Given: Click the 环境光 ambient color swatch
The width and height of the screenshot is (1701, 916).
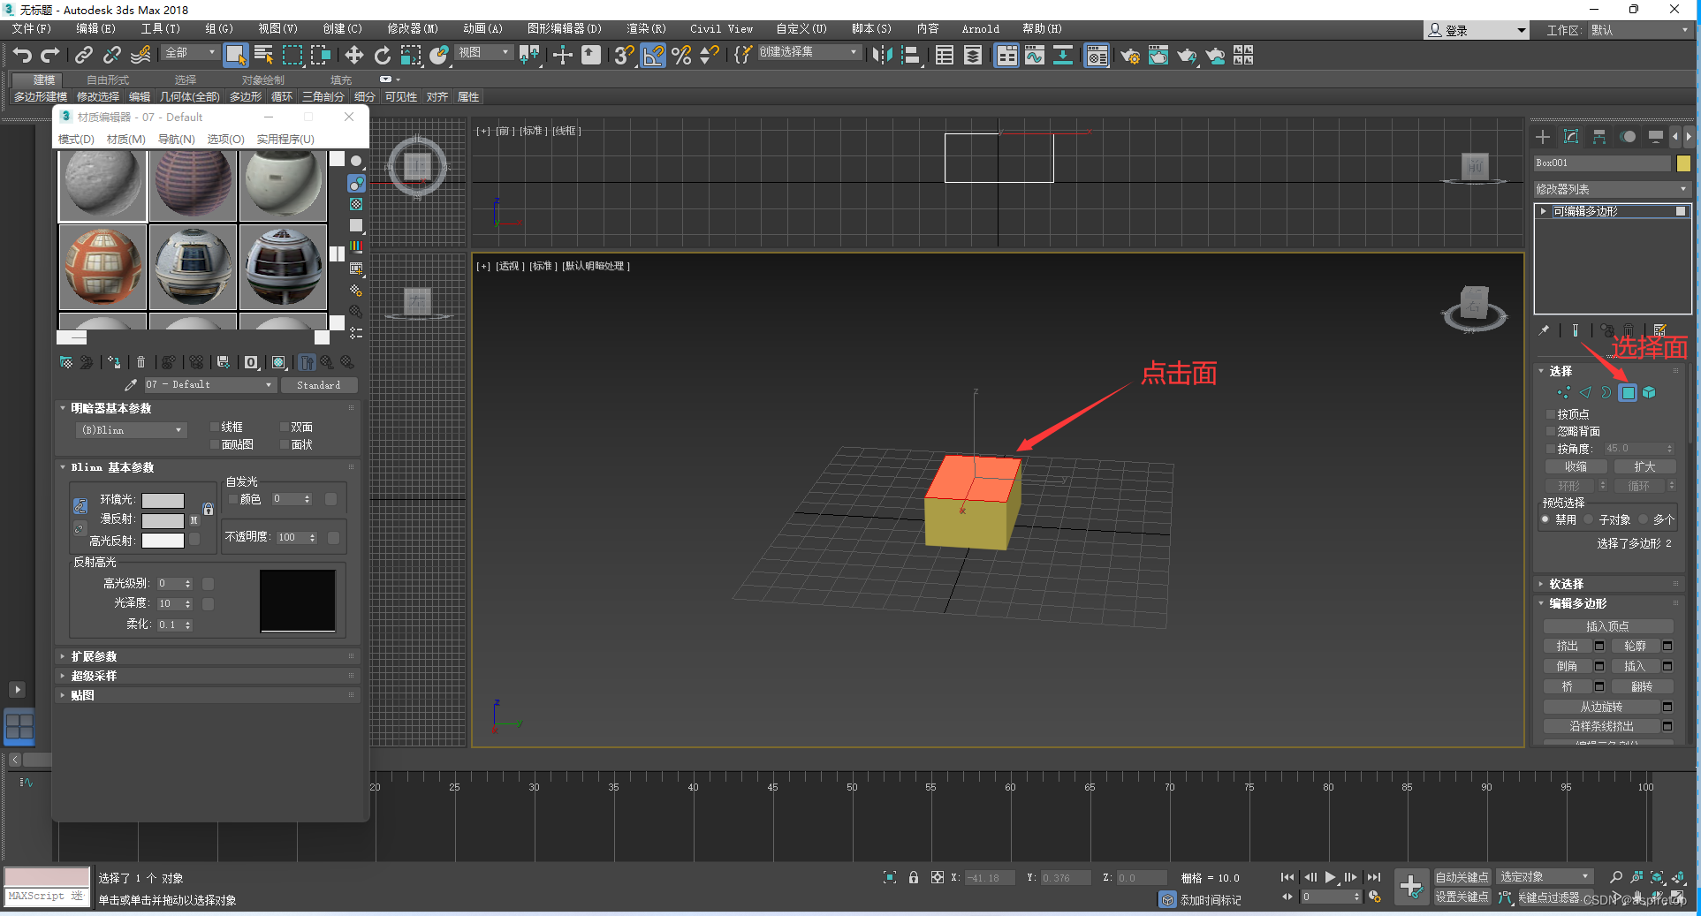Looking at the screenshot, I should click(x=163, y=501).
